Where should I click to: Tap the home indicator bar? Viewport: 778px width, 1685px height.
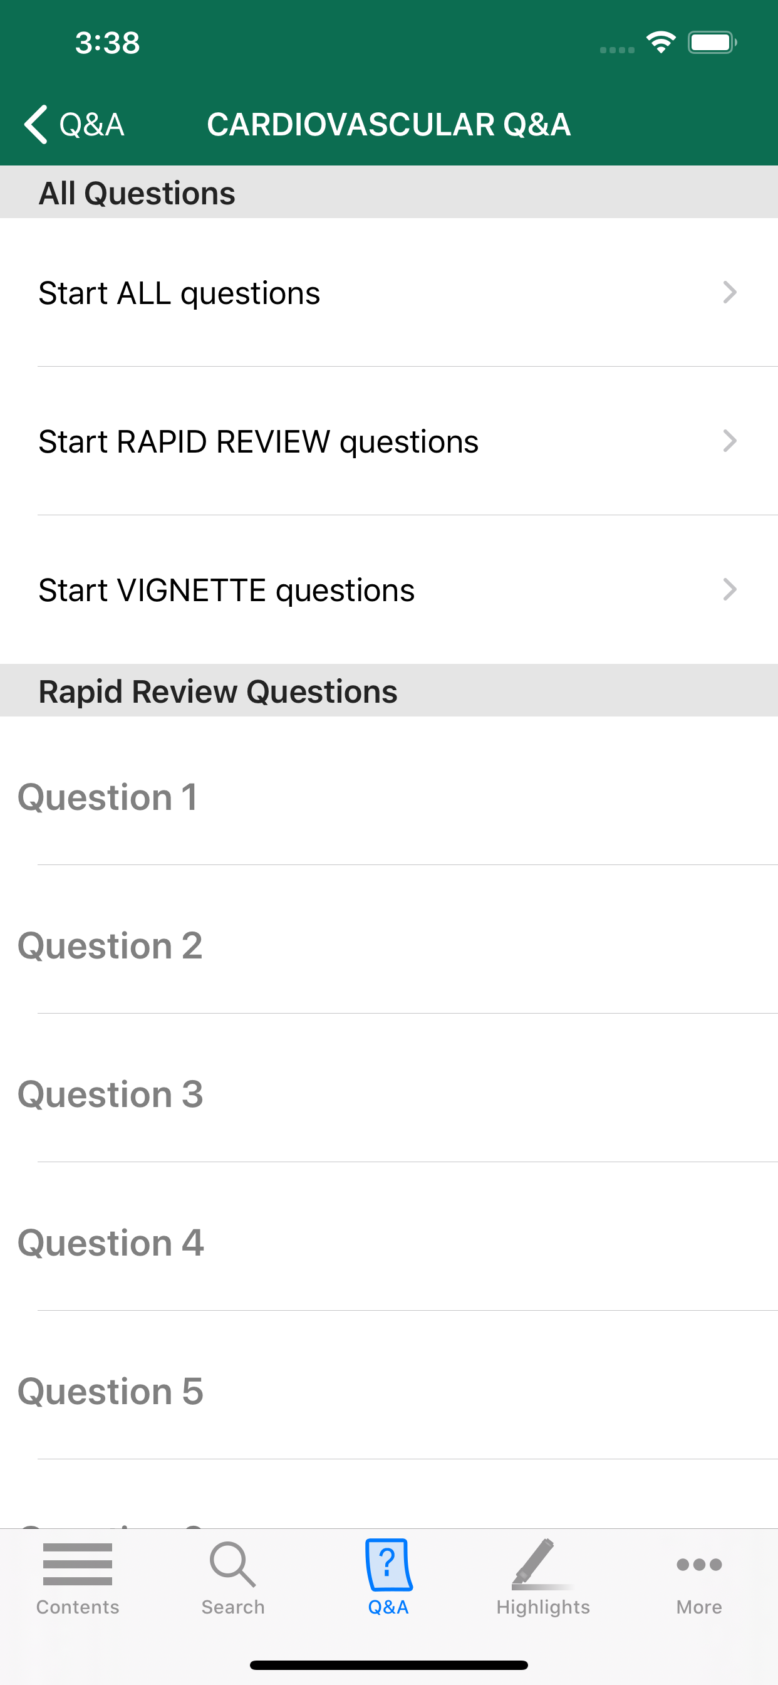pyautogui.click(x=388, y=1665)
